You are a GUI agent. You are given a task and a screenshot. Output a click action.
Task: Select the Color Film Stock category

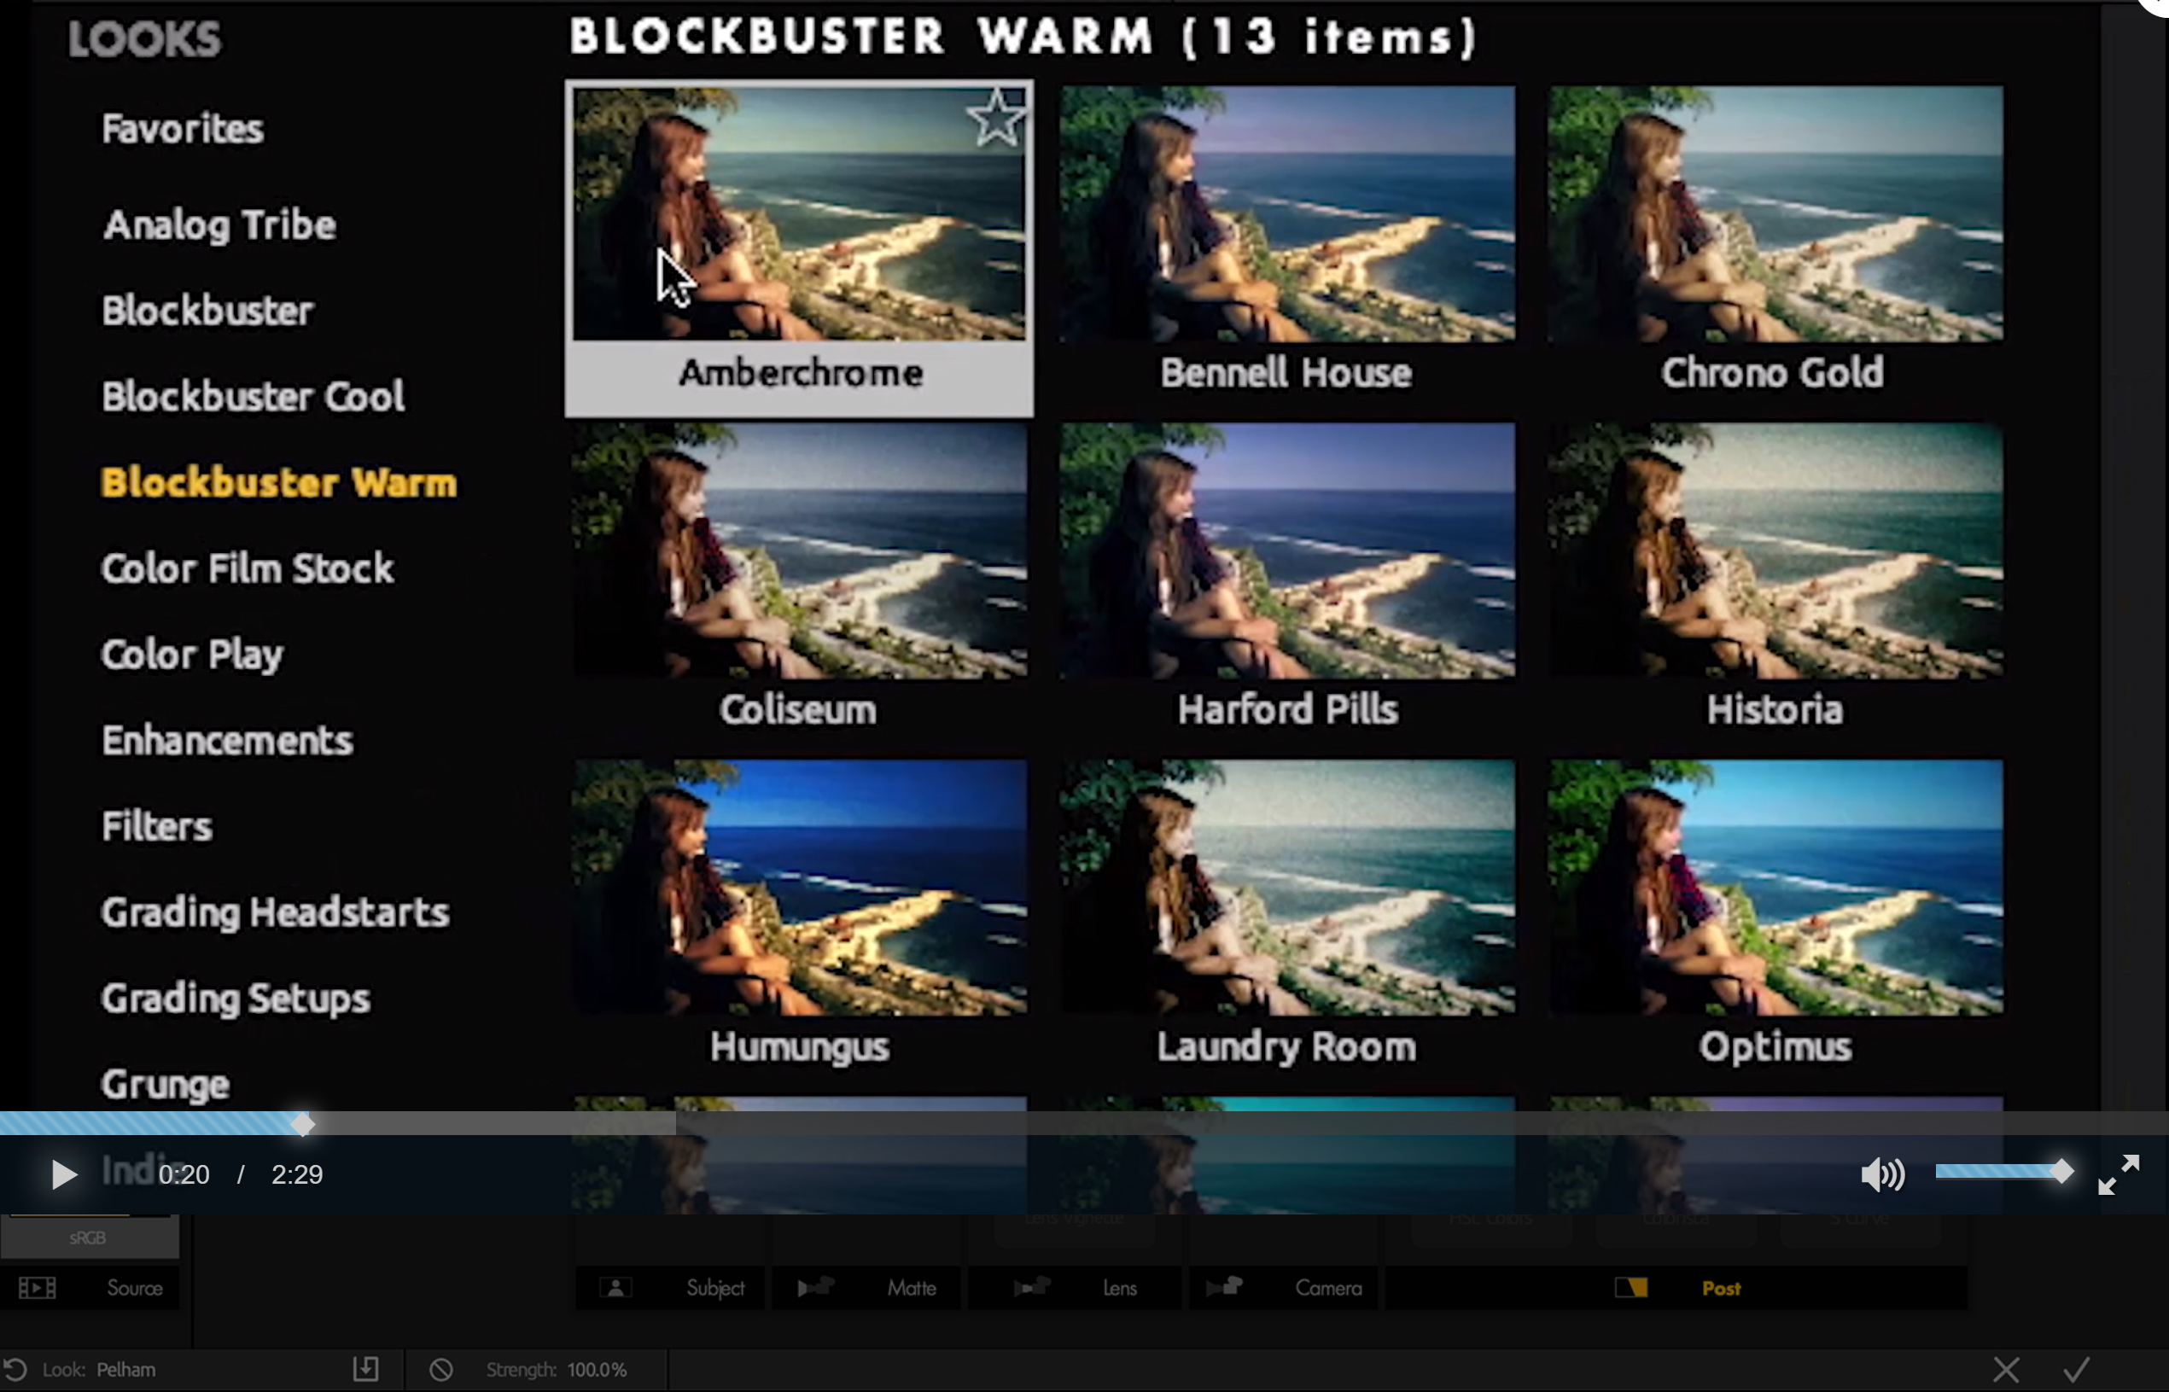click(x=247, y=568)
